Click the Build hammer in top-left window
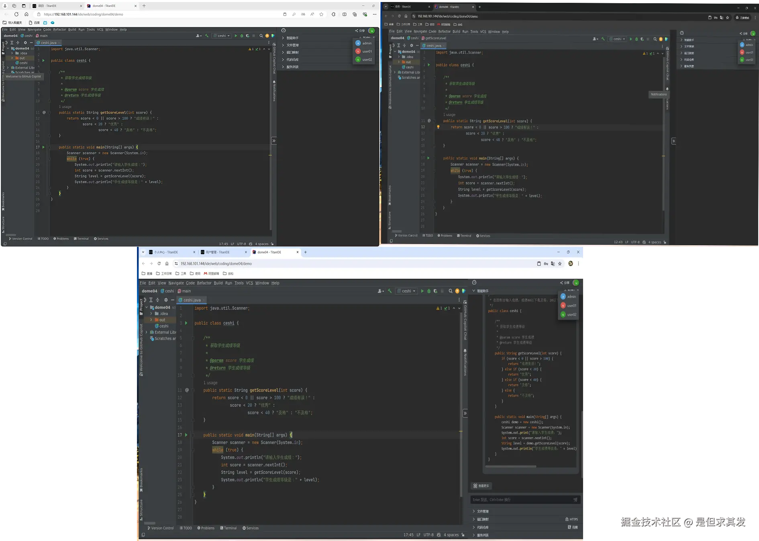 (x=207, y=36)
